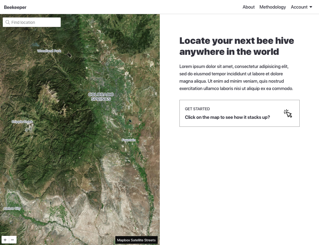319x245 pixels.
Task: Click the Mapbox Satellite Streets attribution
Action: 136,240
